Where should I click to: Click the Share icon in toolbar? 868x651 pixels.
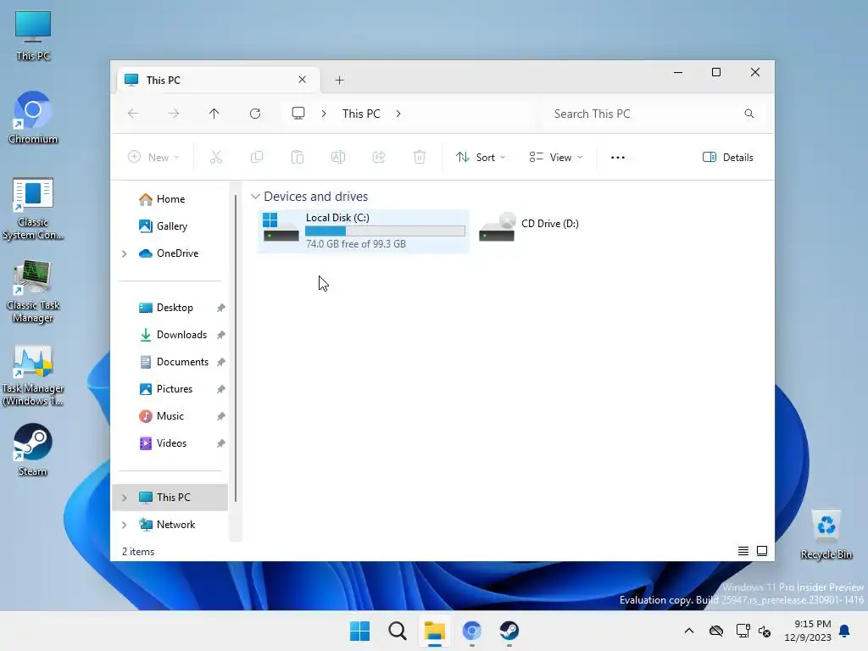coord(379,157)
